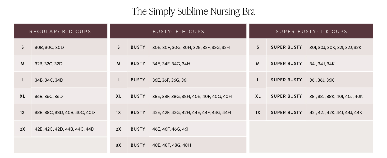Viewport: 387px width, 158px height.
Task: Click the Super Busty: I-K Cups header
Action: (x=311, y=32)
